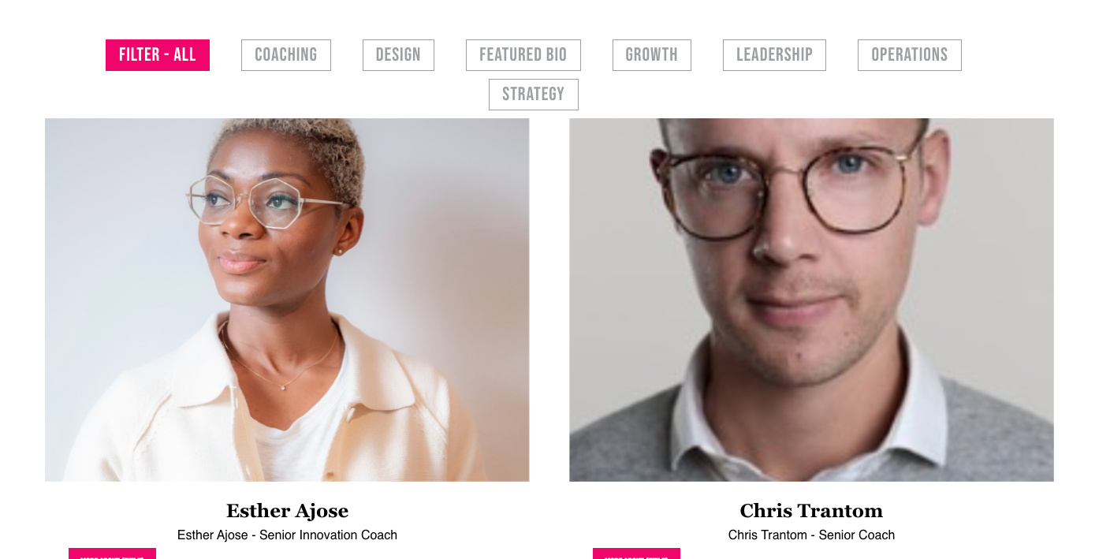Show Featured Bio profiles
The image size is (1110, 559).
[x=523, y=55]
